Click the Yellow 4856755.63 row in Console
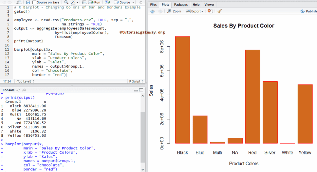Viewport: 317px width, 172px height. coord(24,135)
